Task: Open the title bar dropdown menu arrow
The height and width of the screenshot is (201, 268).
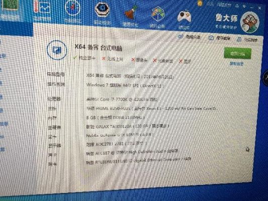Action: point(244,6)
